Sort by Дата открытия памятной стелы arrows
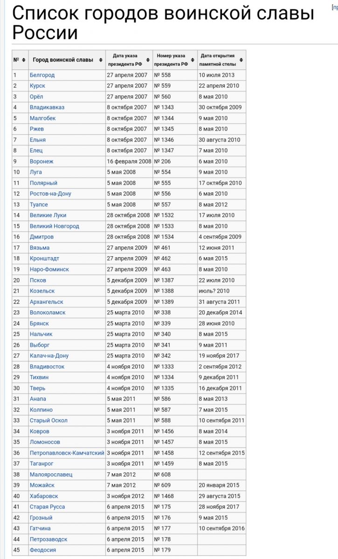Screen dimensions: 338x559 pyautogui.click(x=241, y=60)
